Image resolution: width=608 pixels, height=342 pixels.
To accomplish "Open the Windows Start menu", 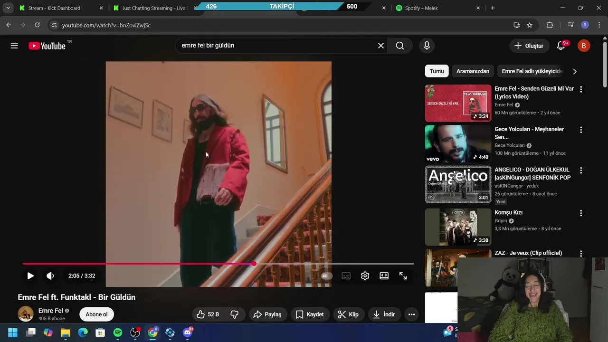I will [13, 332].
